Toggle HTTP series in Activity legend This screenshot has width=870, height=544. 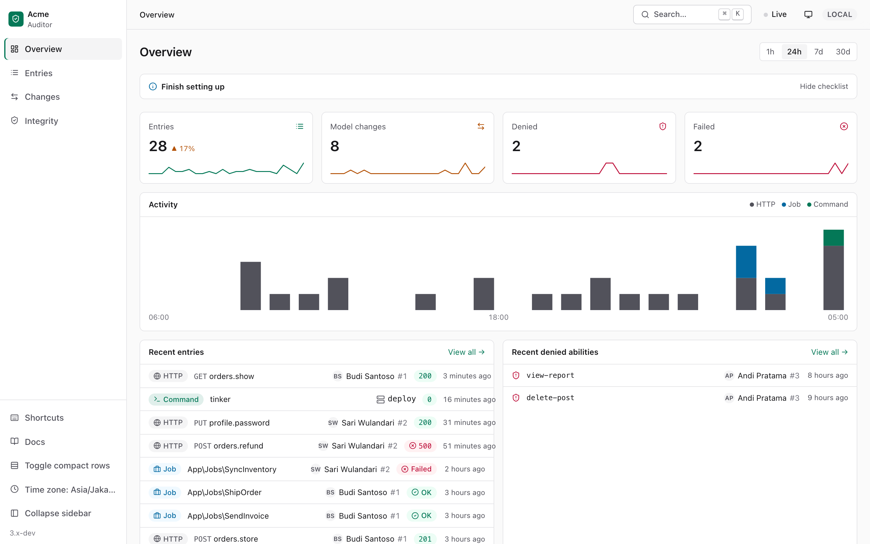(x=762, y=204)
